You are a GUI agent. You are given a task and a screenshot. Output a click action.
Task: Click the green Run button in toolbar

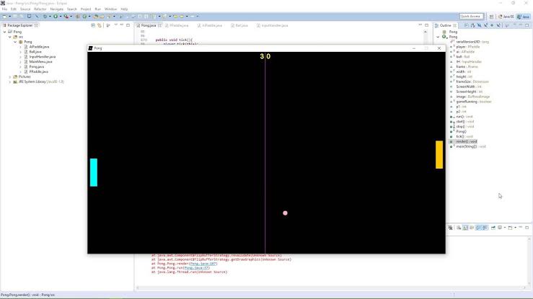[55, 17]
